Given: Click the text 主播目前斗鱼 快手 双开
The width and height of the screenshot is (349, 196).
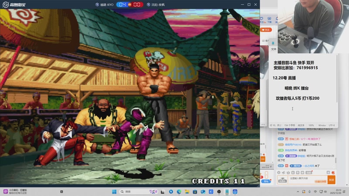Looking at the screenshot, I should coord(294,63).
